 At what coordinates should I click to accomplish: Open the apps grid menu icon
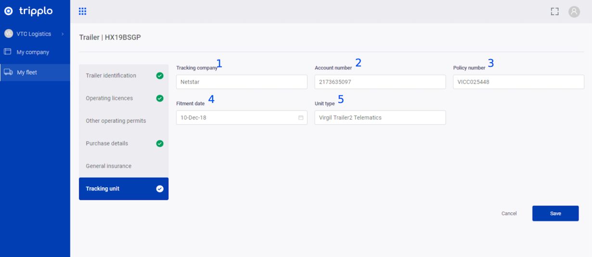(82, 11)
